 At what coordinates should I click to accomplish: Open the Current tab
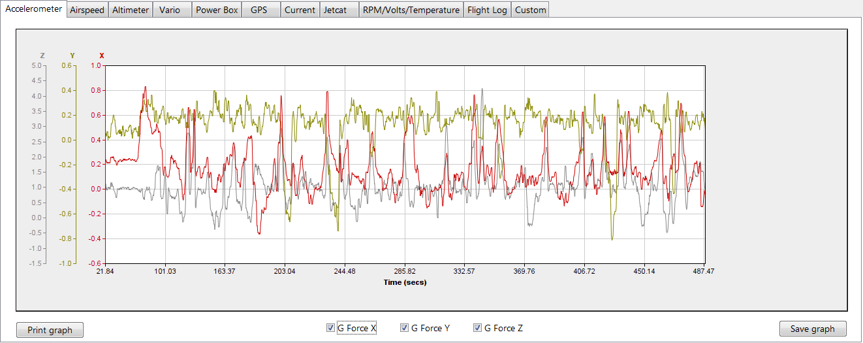point(300,10)
